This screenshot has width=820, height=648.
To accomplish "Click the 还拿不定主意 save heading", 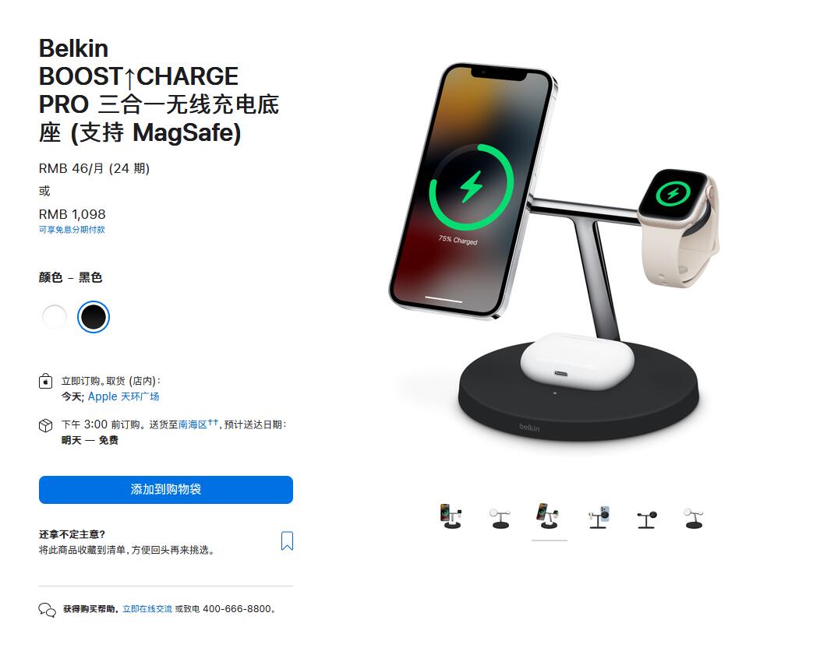I will tap(72, 534).
